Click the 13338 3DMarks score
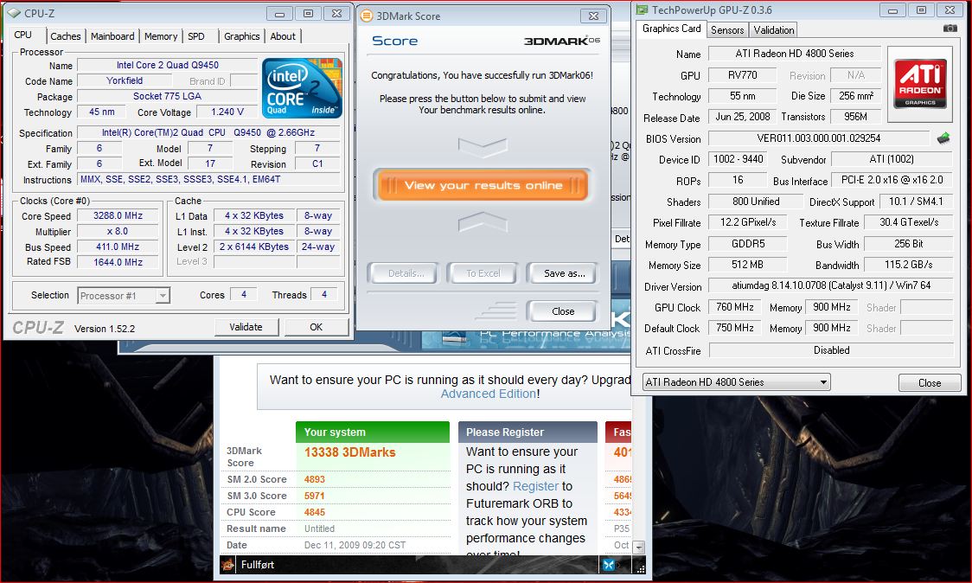 pos(349,452)
